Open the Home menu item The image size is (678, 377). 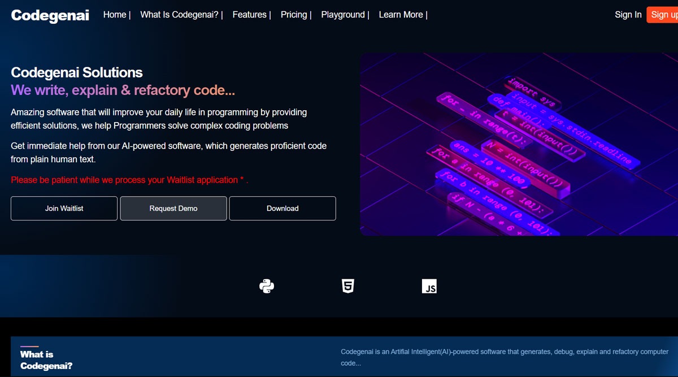pyautogui.click(x=113, y=15)
